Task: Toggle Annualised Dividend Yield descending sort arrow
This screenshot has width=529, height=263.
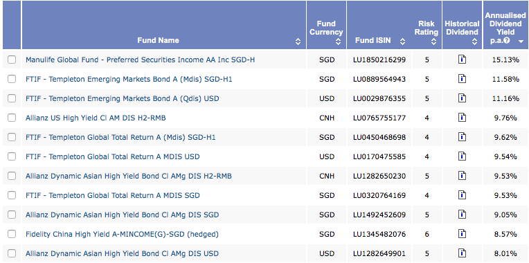Action: (521, 42)
